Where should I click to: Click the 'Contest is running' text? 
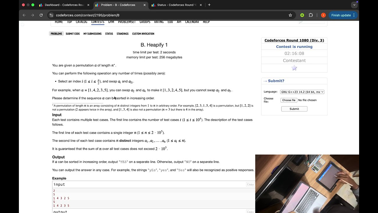[294, 46]
